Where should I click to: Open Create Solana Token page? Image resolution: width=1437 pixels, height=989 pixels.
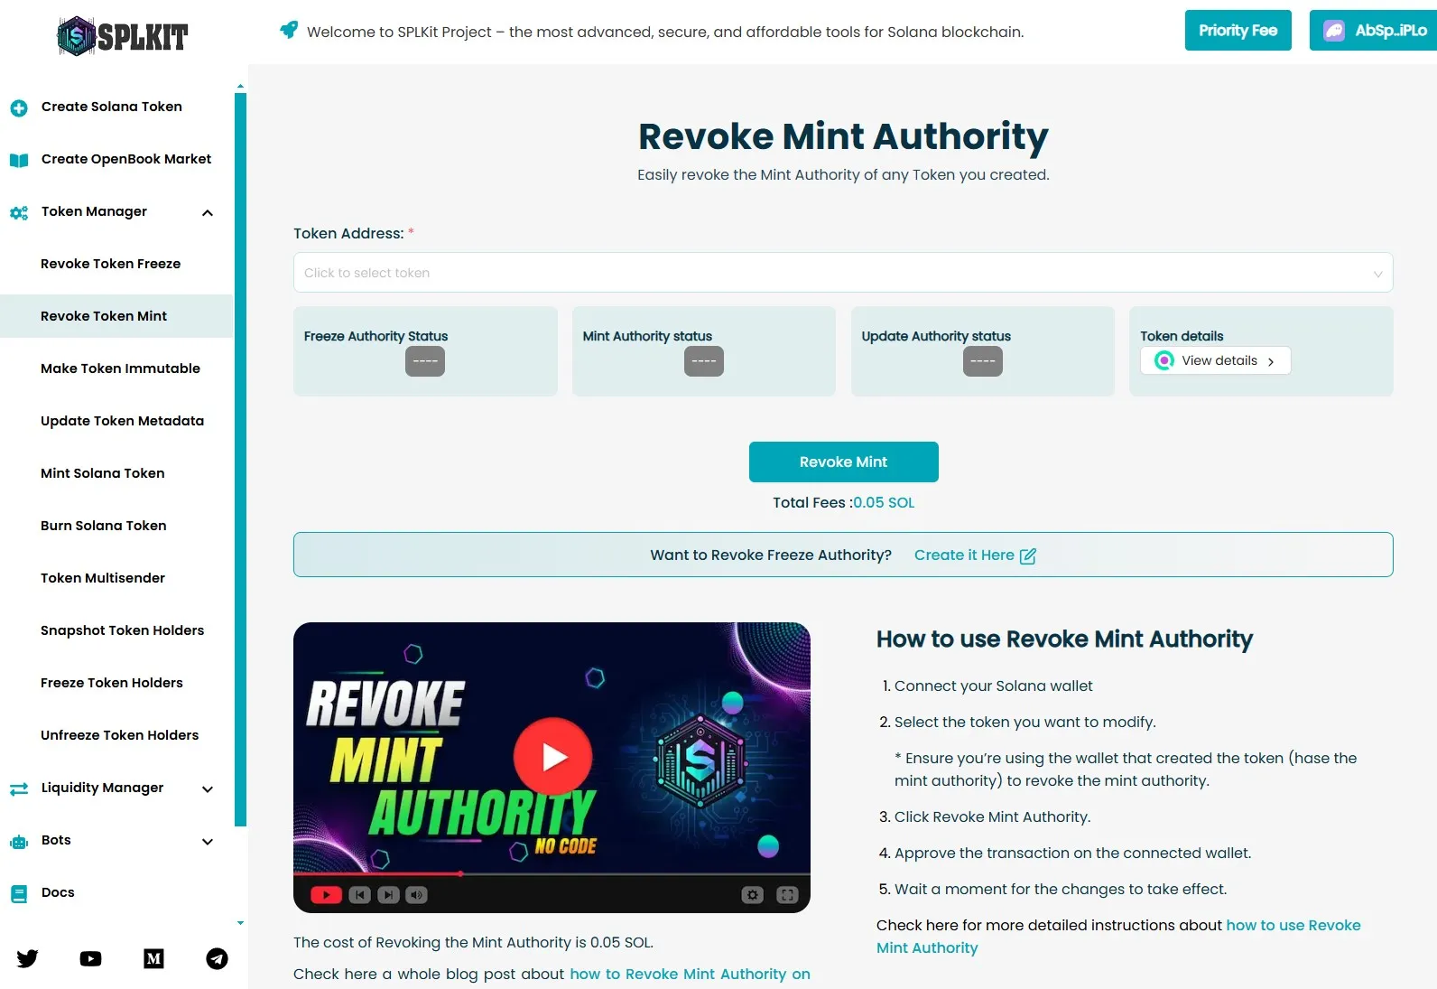click(x=112, y=107)
